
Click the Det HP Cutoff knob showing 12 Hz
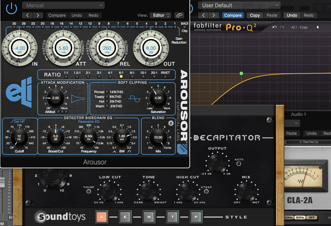(19, 137)
